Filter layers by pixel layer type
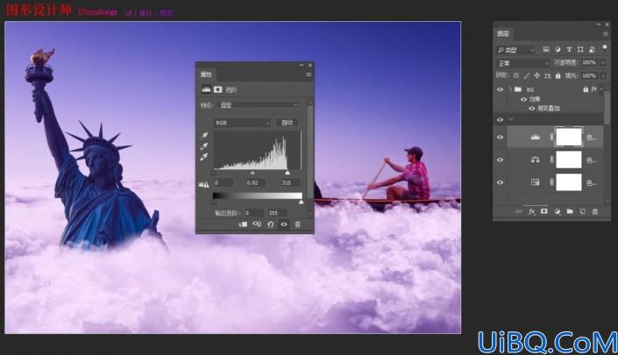 pos(546,49)
